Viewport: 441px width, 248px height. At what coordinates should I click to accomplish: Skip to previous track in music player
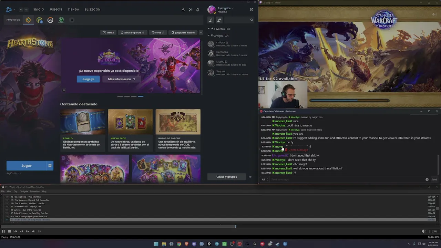(x=16, y=231)
